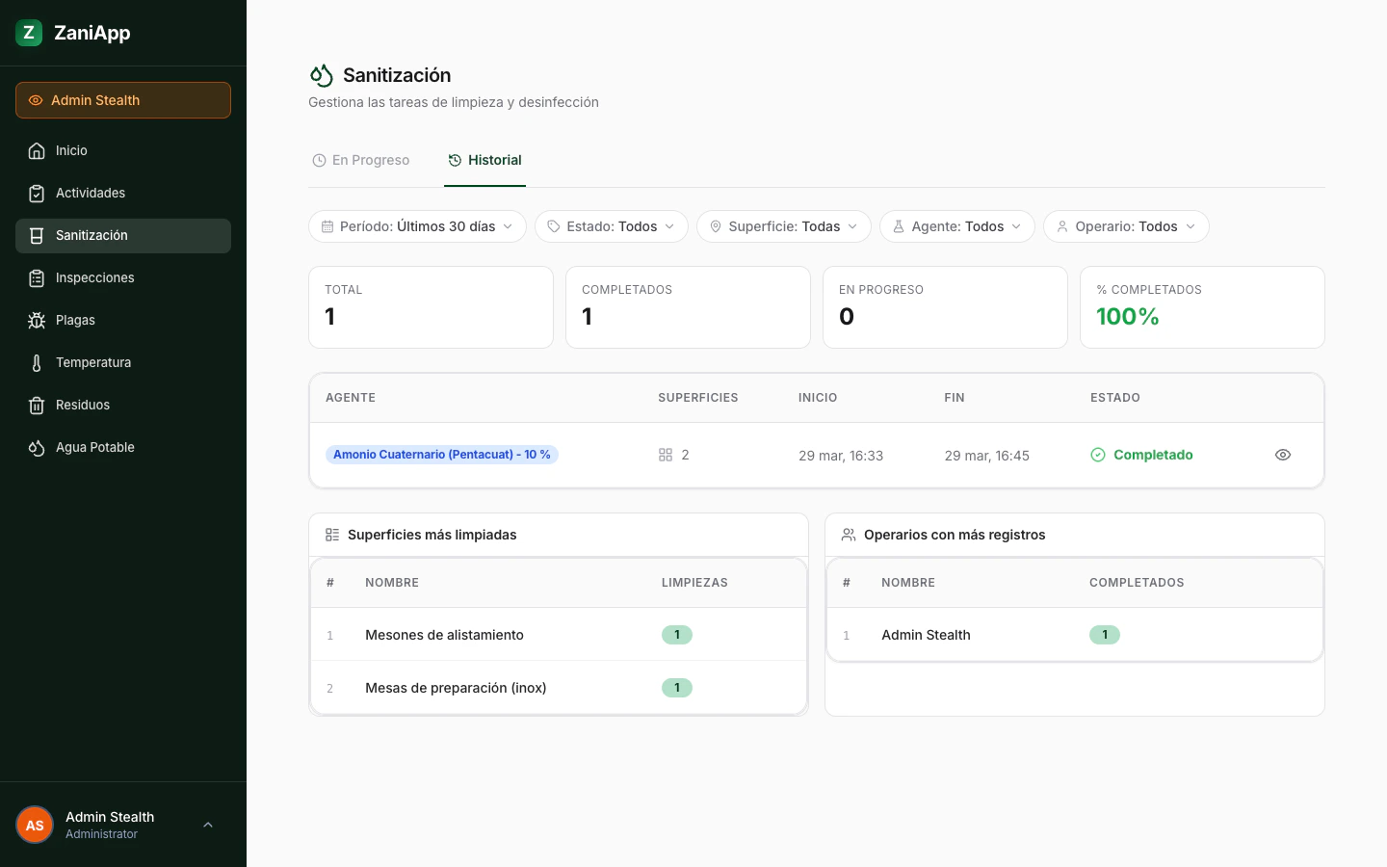Image resolution: width=1387 pixels, height=867 pixels.
Task: Click the Sanitización sidebar icon
Action: (37, 235)
